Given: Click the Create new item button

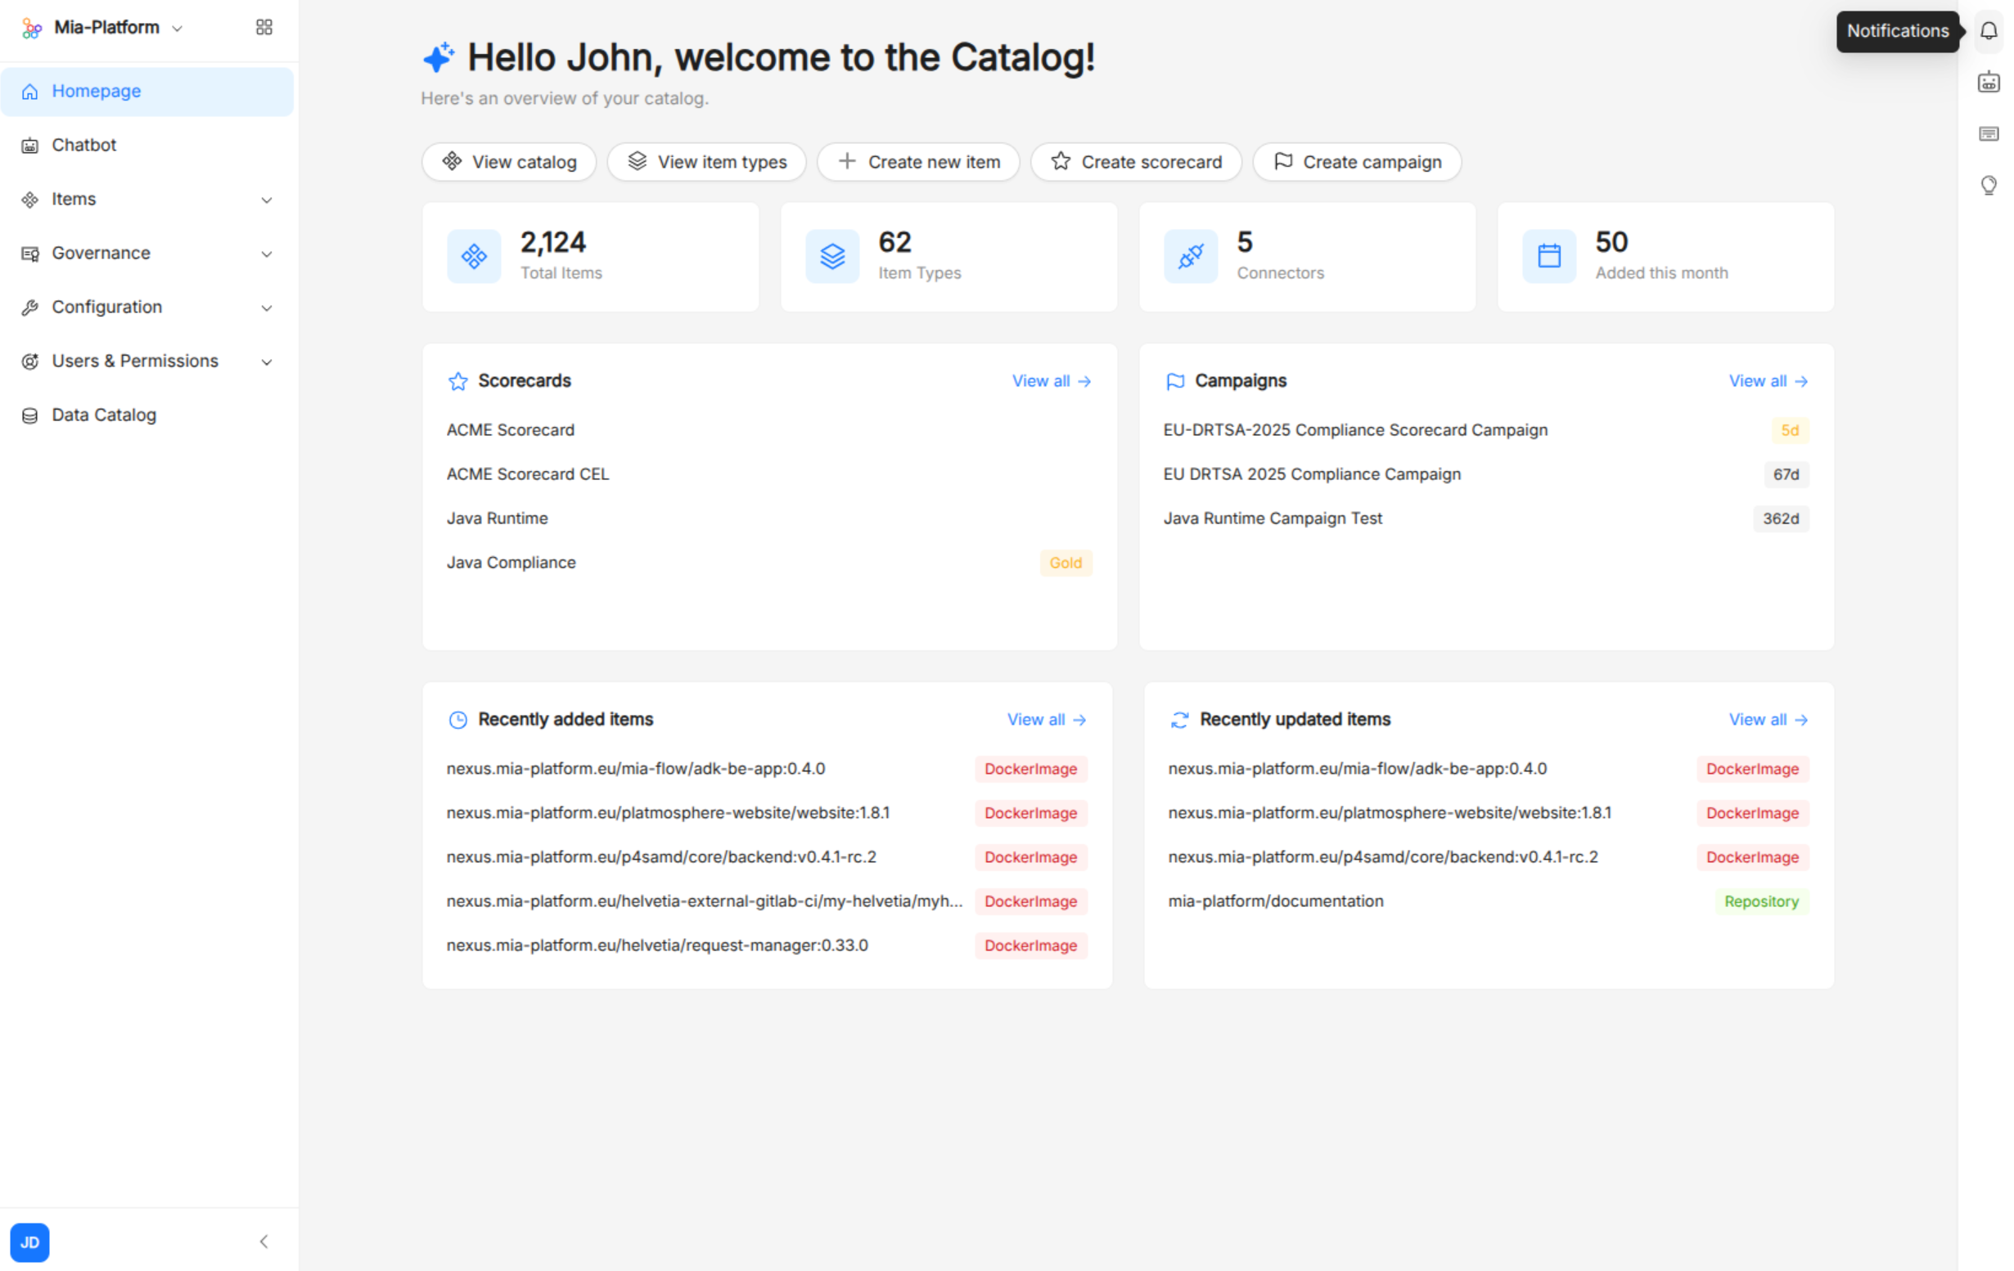Looking at the screenshot, I should tap(918, 161).
